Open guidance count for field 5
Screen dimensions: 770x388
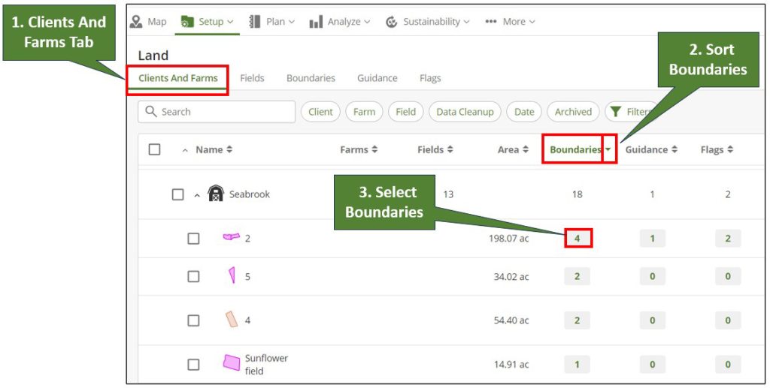[x=653, y=276]
